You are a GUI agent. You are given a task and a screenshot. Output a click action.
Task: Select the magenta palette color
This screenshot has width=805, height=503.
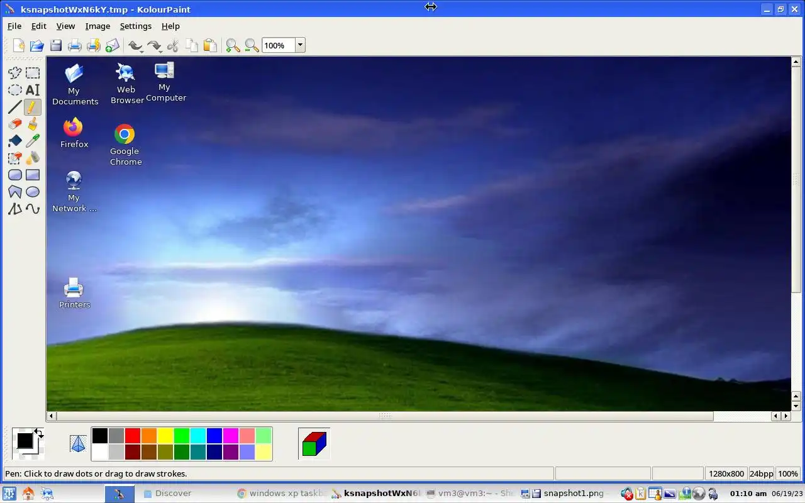pyautogui.click(x=230, y=436)
